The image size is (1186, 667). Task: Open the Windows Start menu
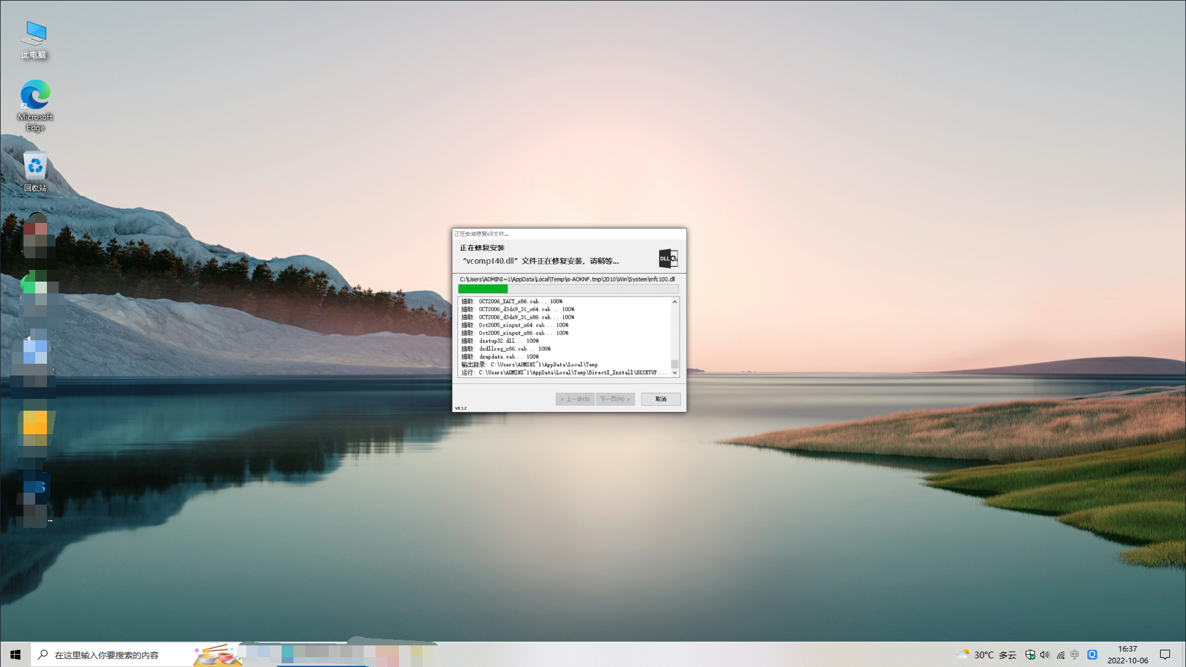[x=15, y=655]
